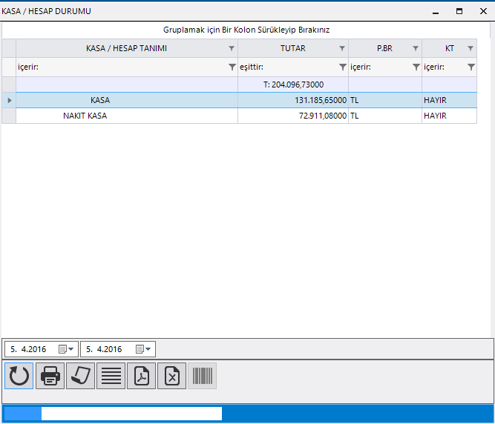The height and width of the screenshot is (424, 495).
Task: Open the TUTAR column header dropdown
Action: coord(342,49)
